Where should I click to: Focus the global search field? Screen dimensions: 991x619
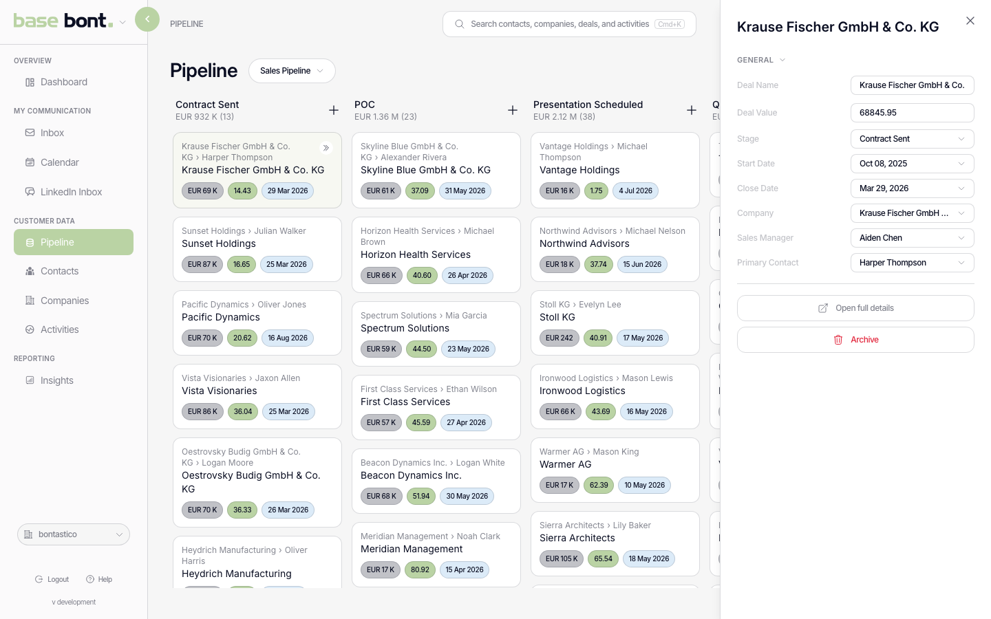(x=569, y=24)
